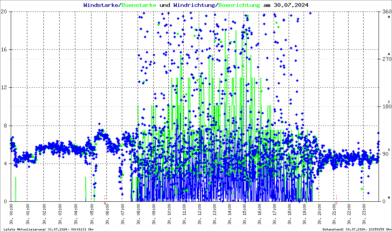Viewport: 392px width, 232px height.
Task: Click the green 'Boenrichtung' title word
Action: pos(239,5)
